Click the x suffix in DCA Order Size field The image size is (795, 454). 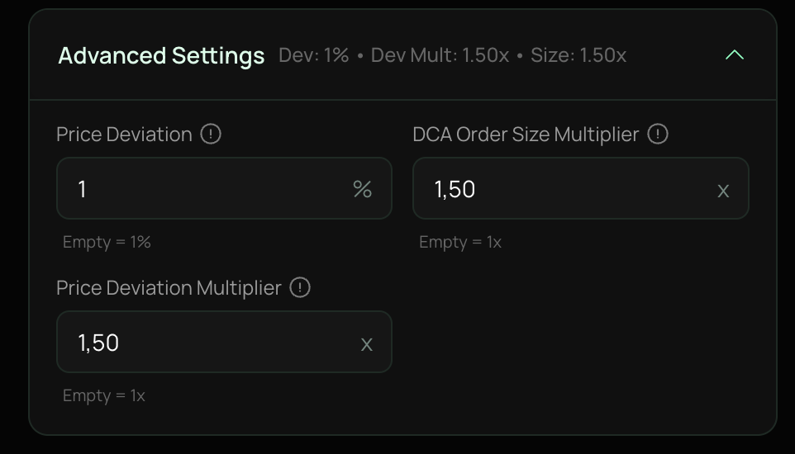(x=723, y=191)
